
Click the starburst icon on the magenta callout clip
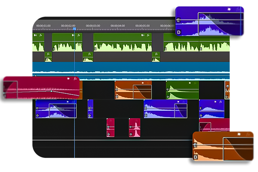68,79
